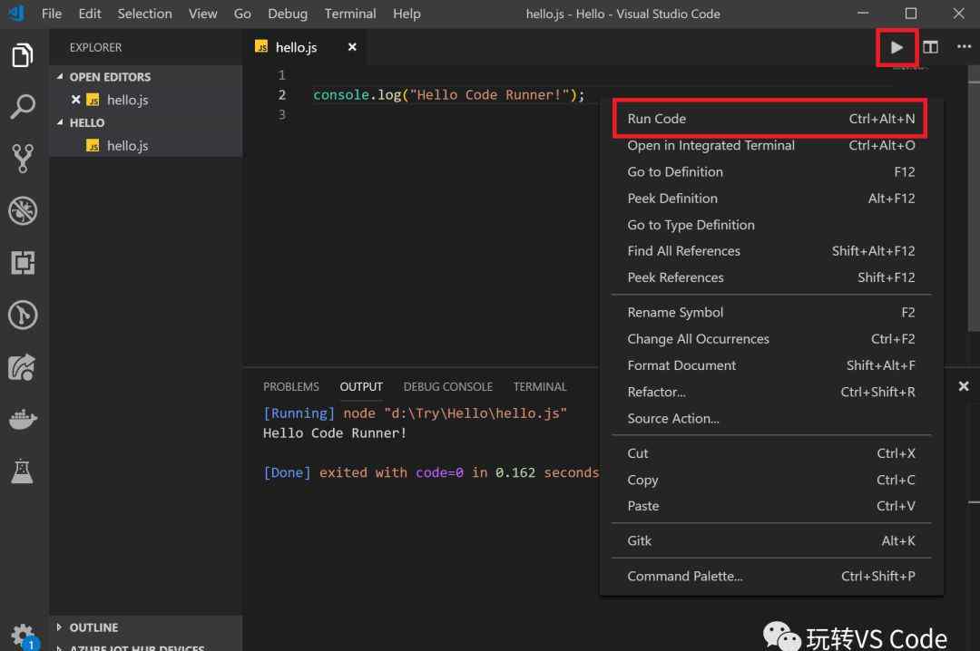Open the Debug view in activity bar
Screen dimensions: 980x651
coord(22,210)
